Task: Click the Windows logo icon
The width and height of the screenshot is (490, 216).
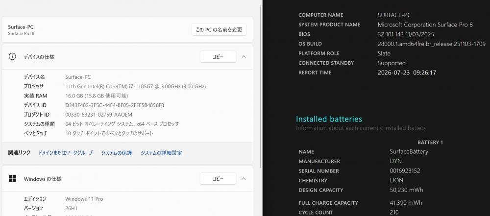Action: 12,178
